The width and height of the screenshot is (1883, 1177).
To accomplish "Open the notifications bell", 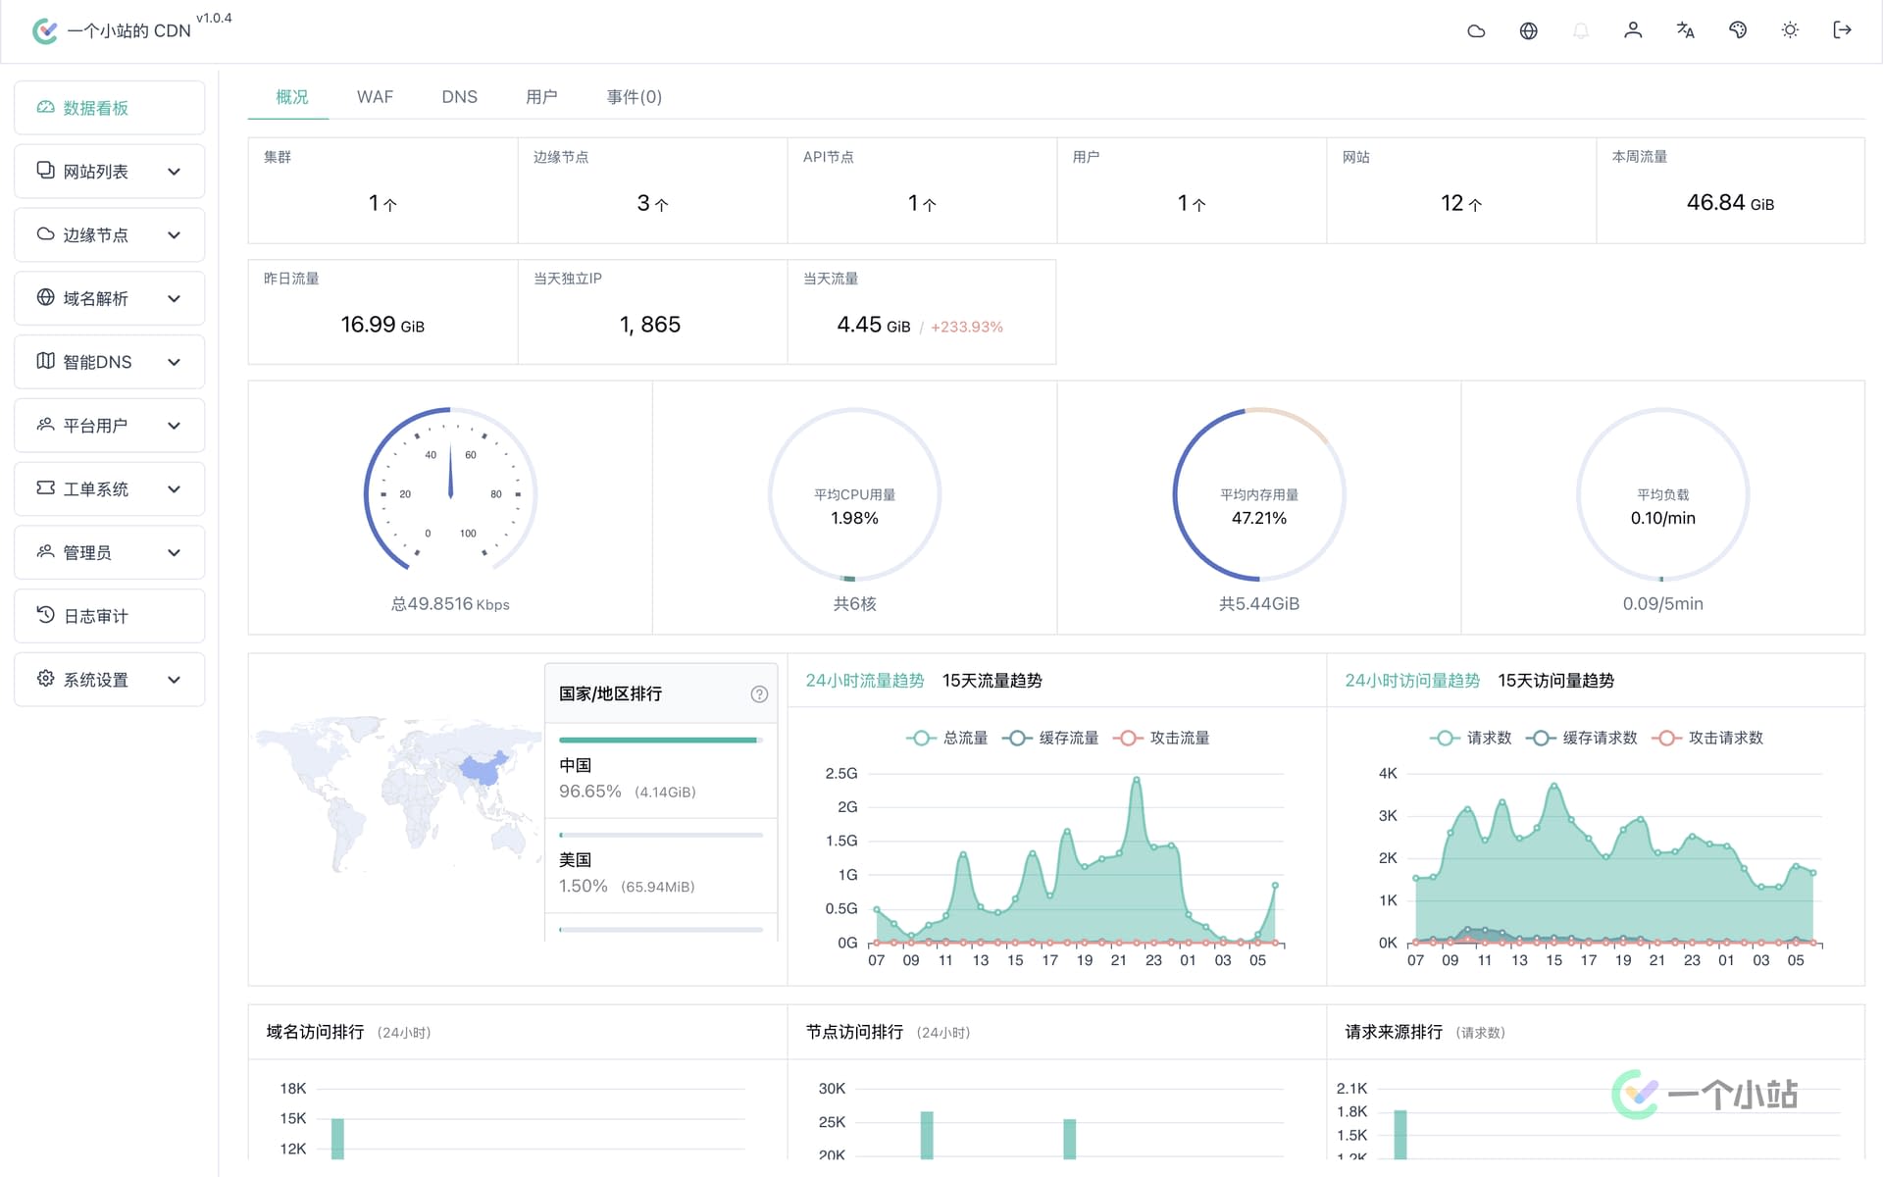I will [x=1581, y=30].
